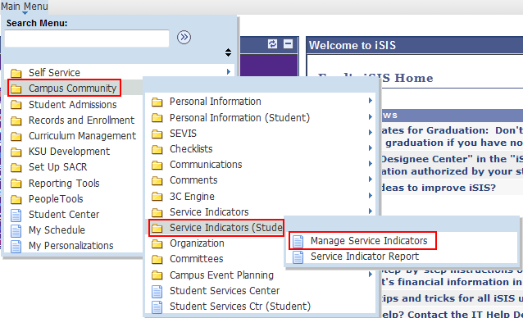The image size is (523, 318).
Task: Click the Self Service folder icon
Action: pos(16,73)
